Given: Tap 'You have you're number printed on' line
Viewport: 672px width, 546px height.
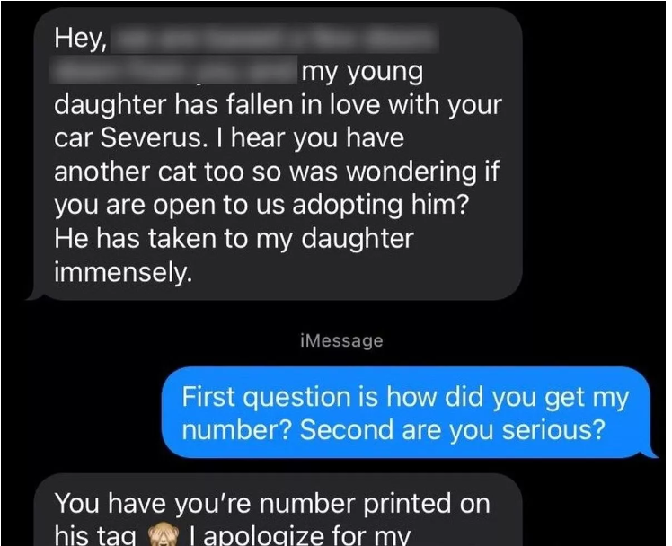Looking at the screenshot, I should pos(272,503).
